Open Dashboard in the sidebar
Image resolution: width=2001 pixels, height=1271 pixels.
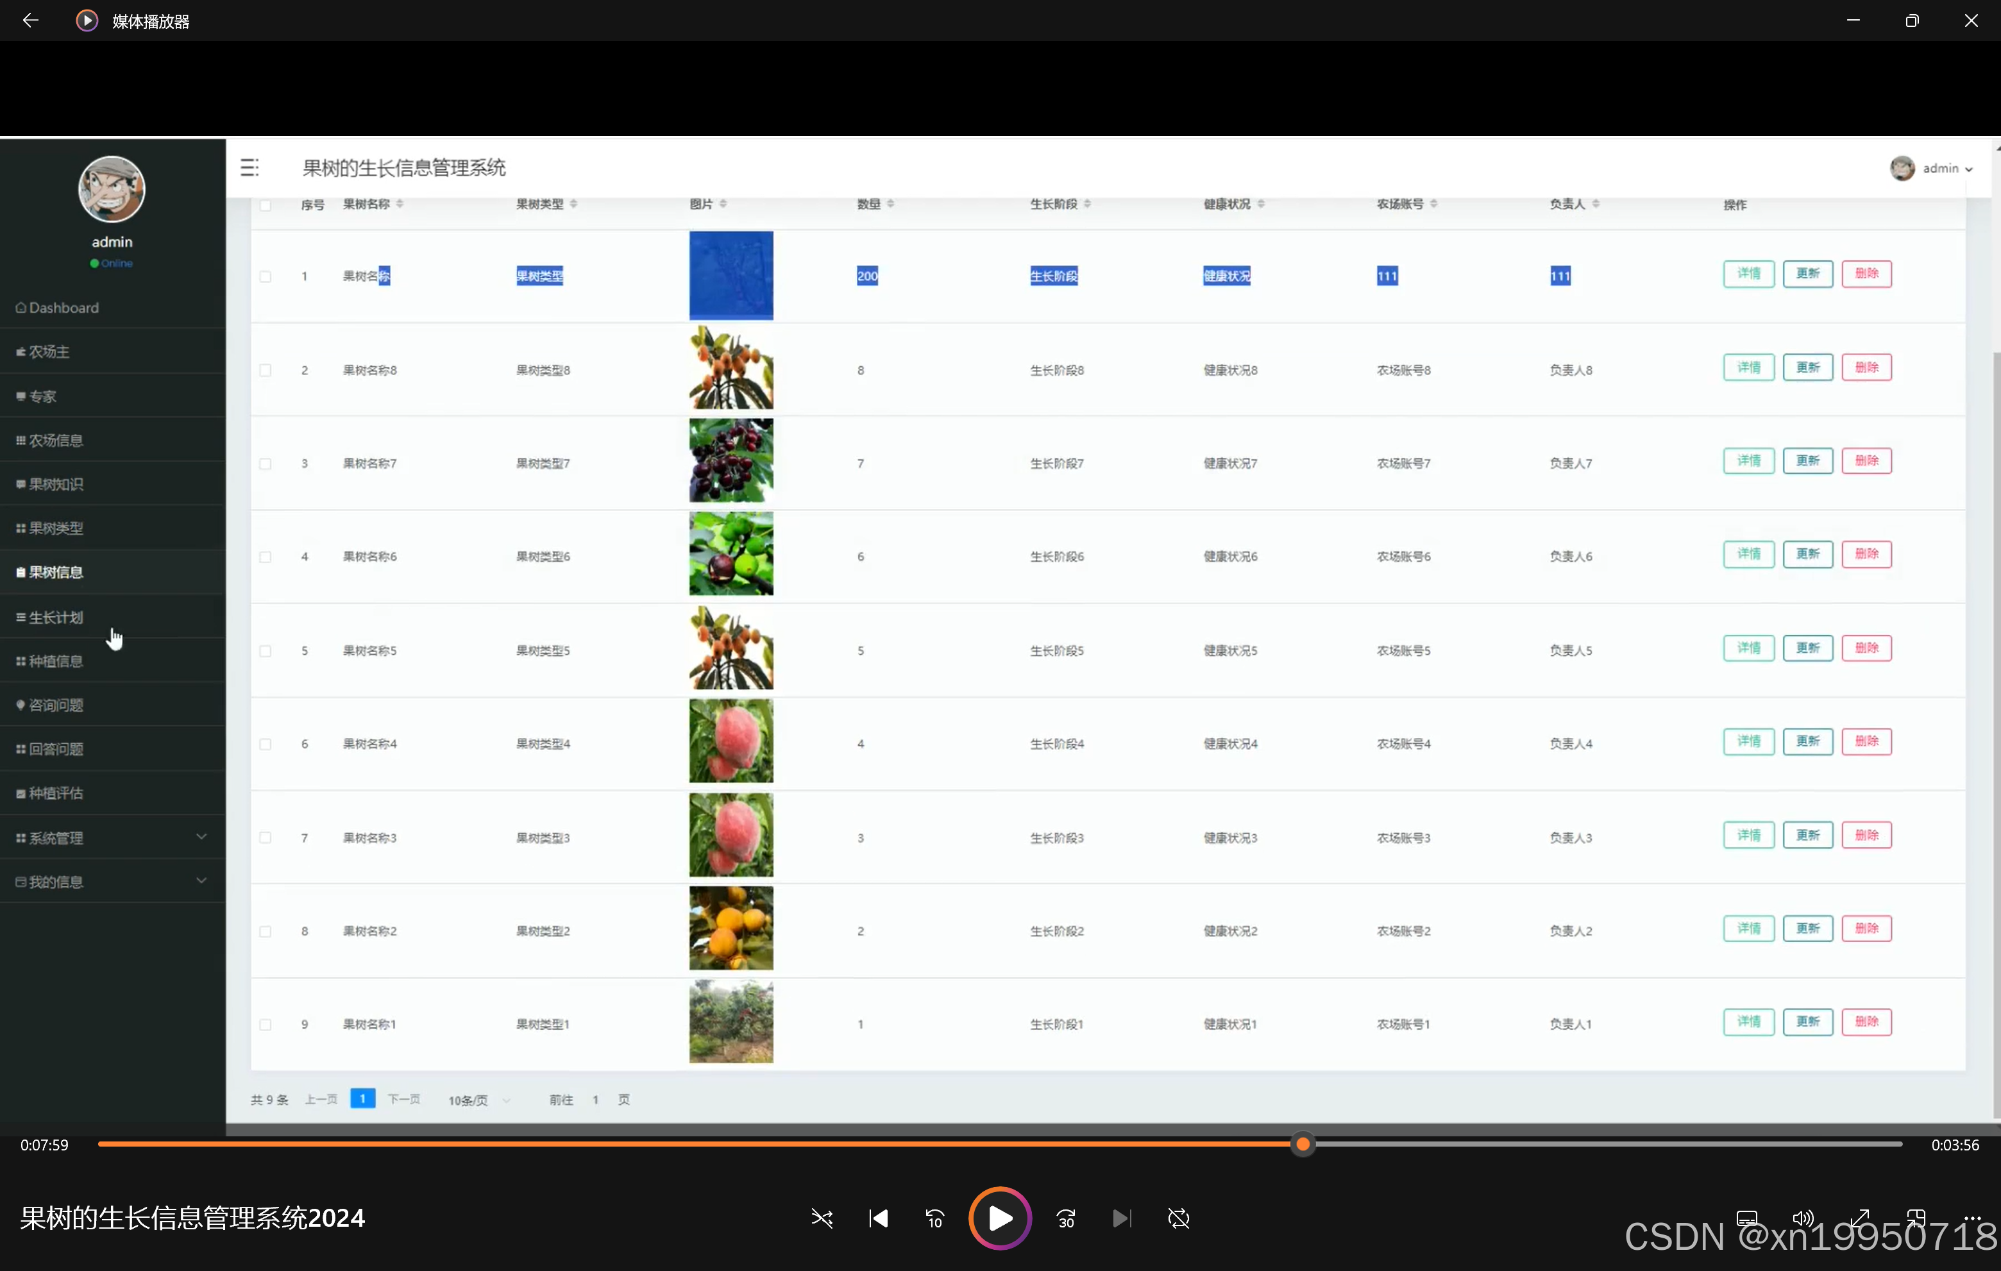(112, 307)
